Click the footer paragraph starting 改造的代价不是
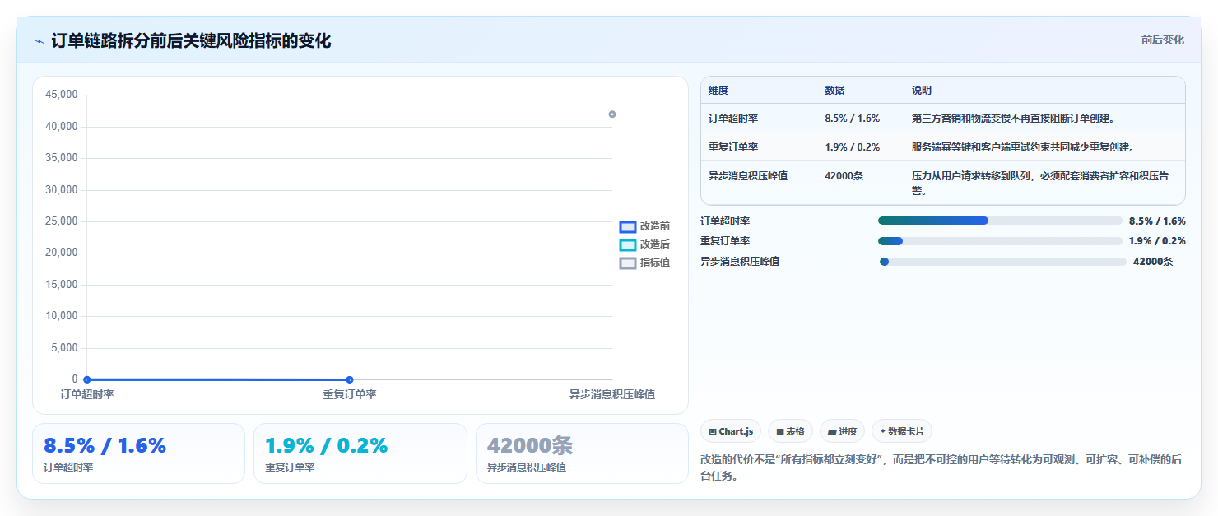The width and height of the screenshot is (1218, 516). click(x=941, y=467)
